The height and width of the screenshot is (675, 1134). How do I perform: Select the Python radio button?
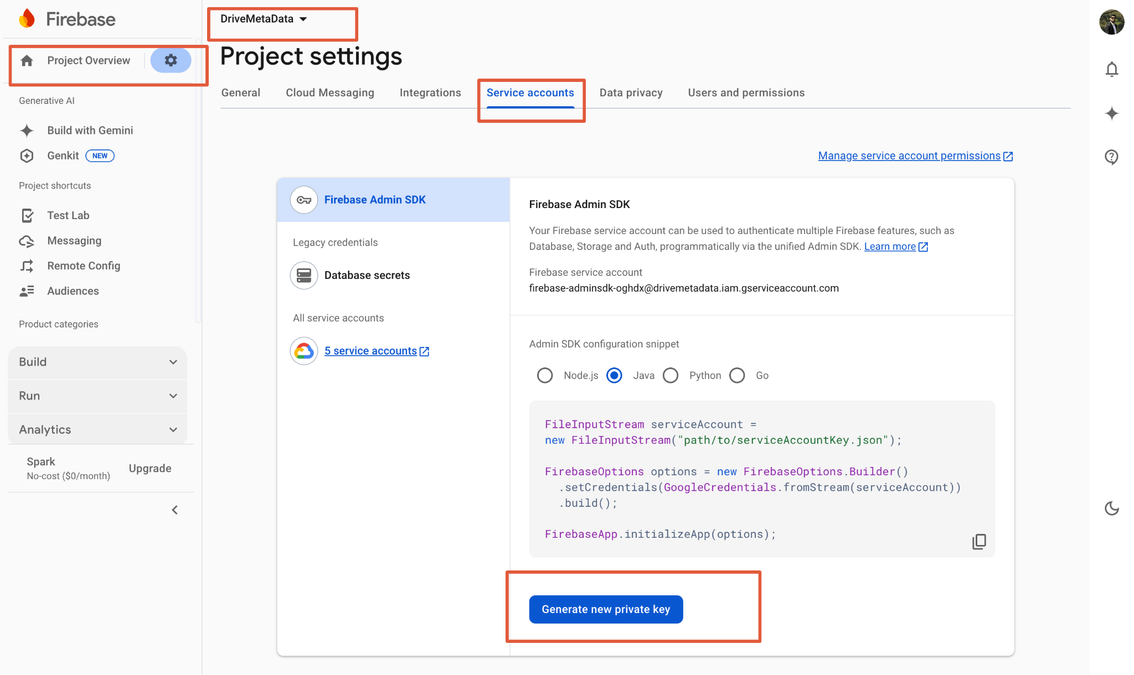tap(671, 376)
